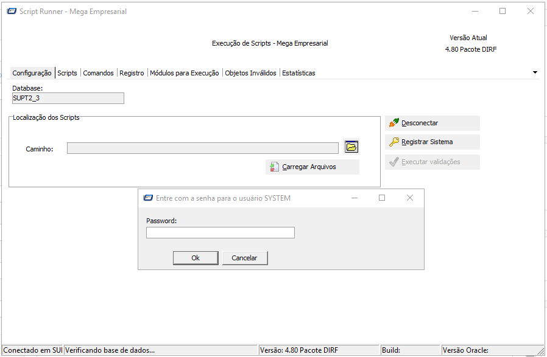This screenshot has width=547, height=357.
Task: Click the folder browse icon beside Caminho
Action: [351, 147]
